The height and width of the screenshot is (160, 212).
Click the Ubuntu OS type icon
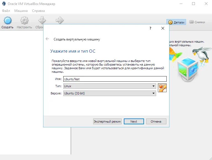(x=162, y=88)
